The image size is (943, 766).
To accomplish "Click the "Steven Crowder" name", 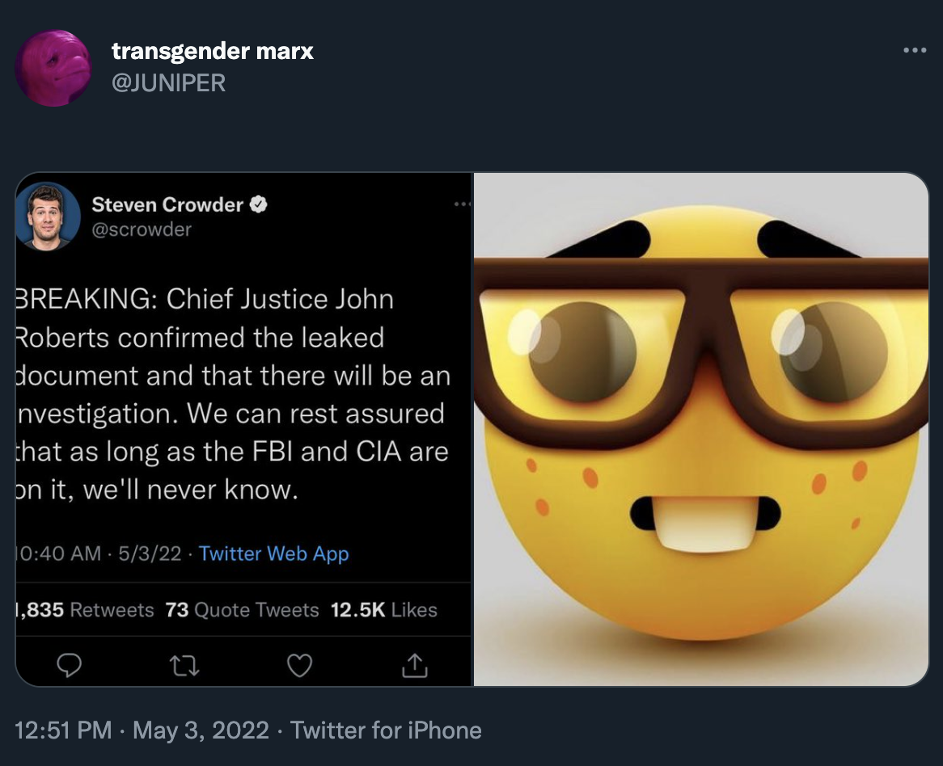I will (x=167, y=205).
